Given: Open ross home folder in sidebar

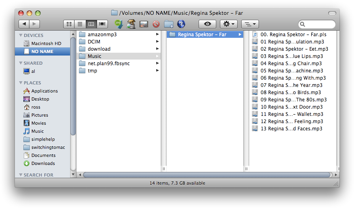Looking at the screenshot, I should coord(42,107).
